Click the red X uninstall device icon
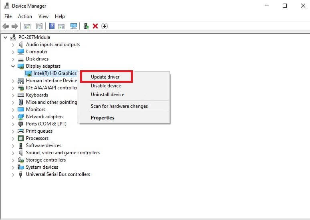Viewport: 310px width, 220px height. click(95, 26)
